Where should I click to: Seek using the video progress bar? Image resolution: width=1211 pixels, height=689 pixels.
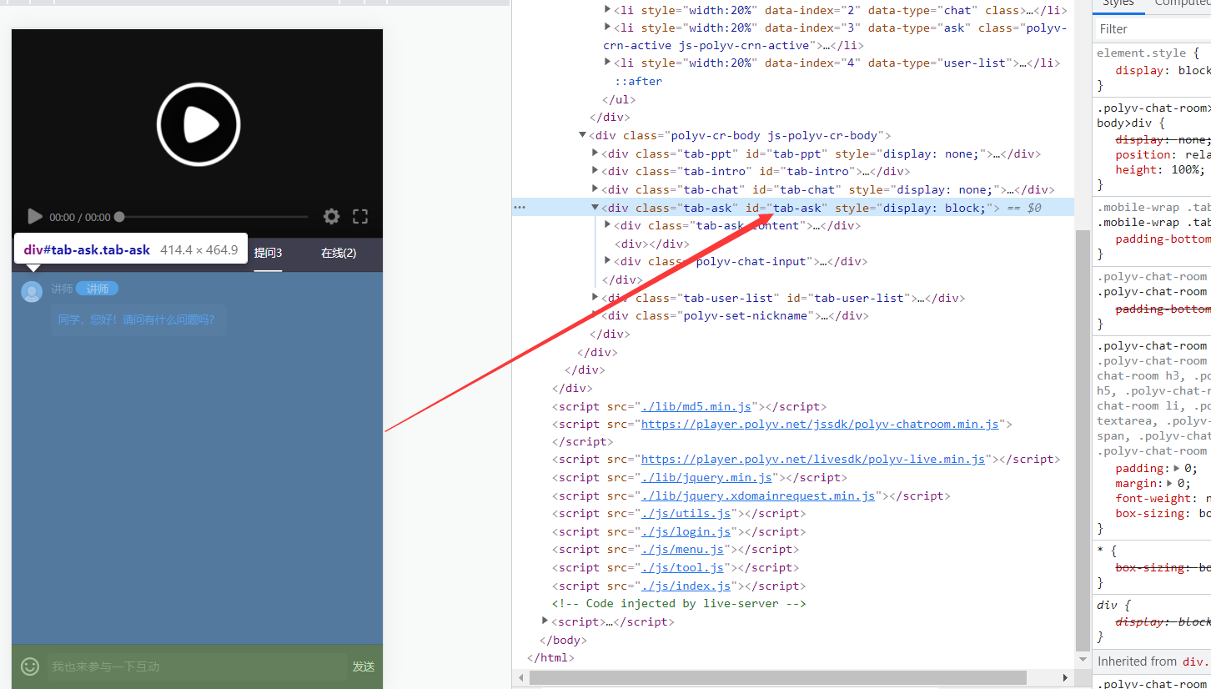coord(214,217)
